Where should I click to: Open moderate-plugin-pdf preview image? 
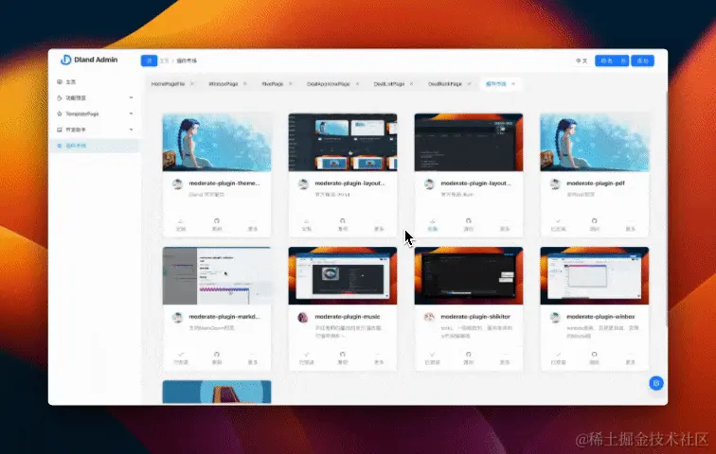click(594, 142)
